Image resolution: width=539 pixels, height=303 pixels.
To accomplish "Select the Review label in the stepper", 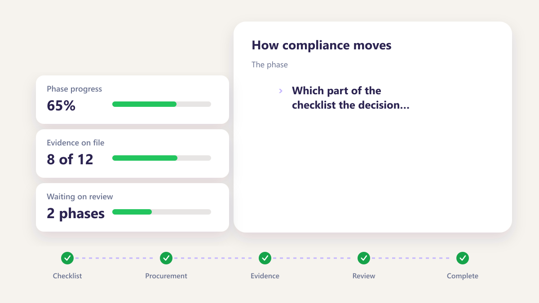I will [364, 276].
